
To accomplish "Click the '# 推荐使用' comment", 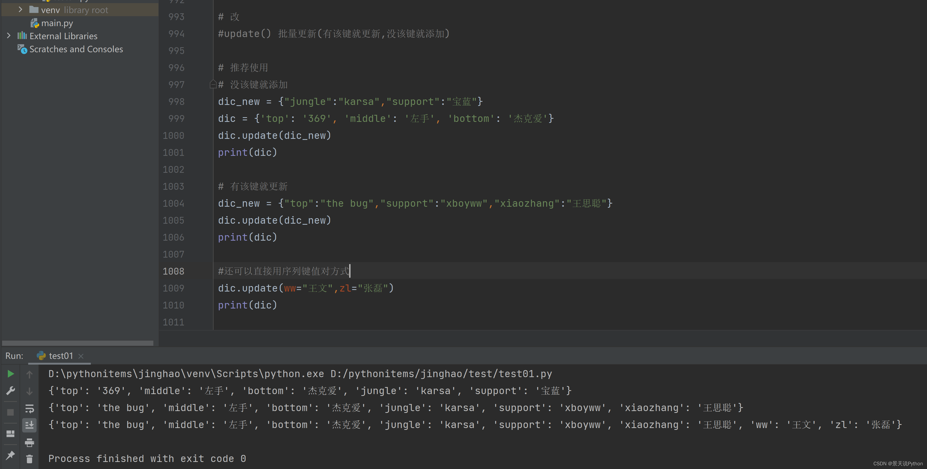I will click(x=243, y=68).
